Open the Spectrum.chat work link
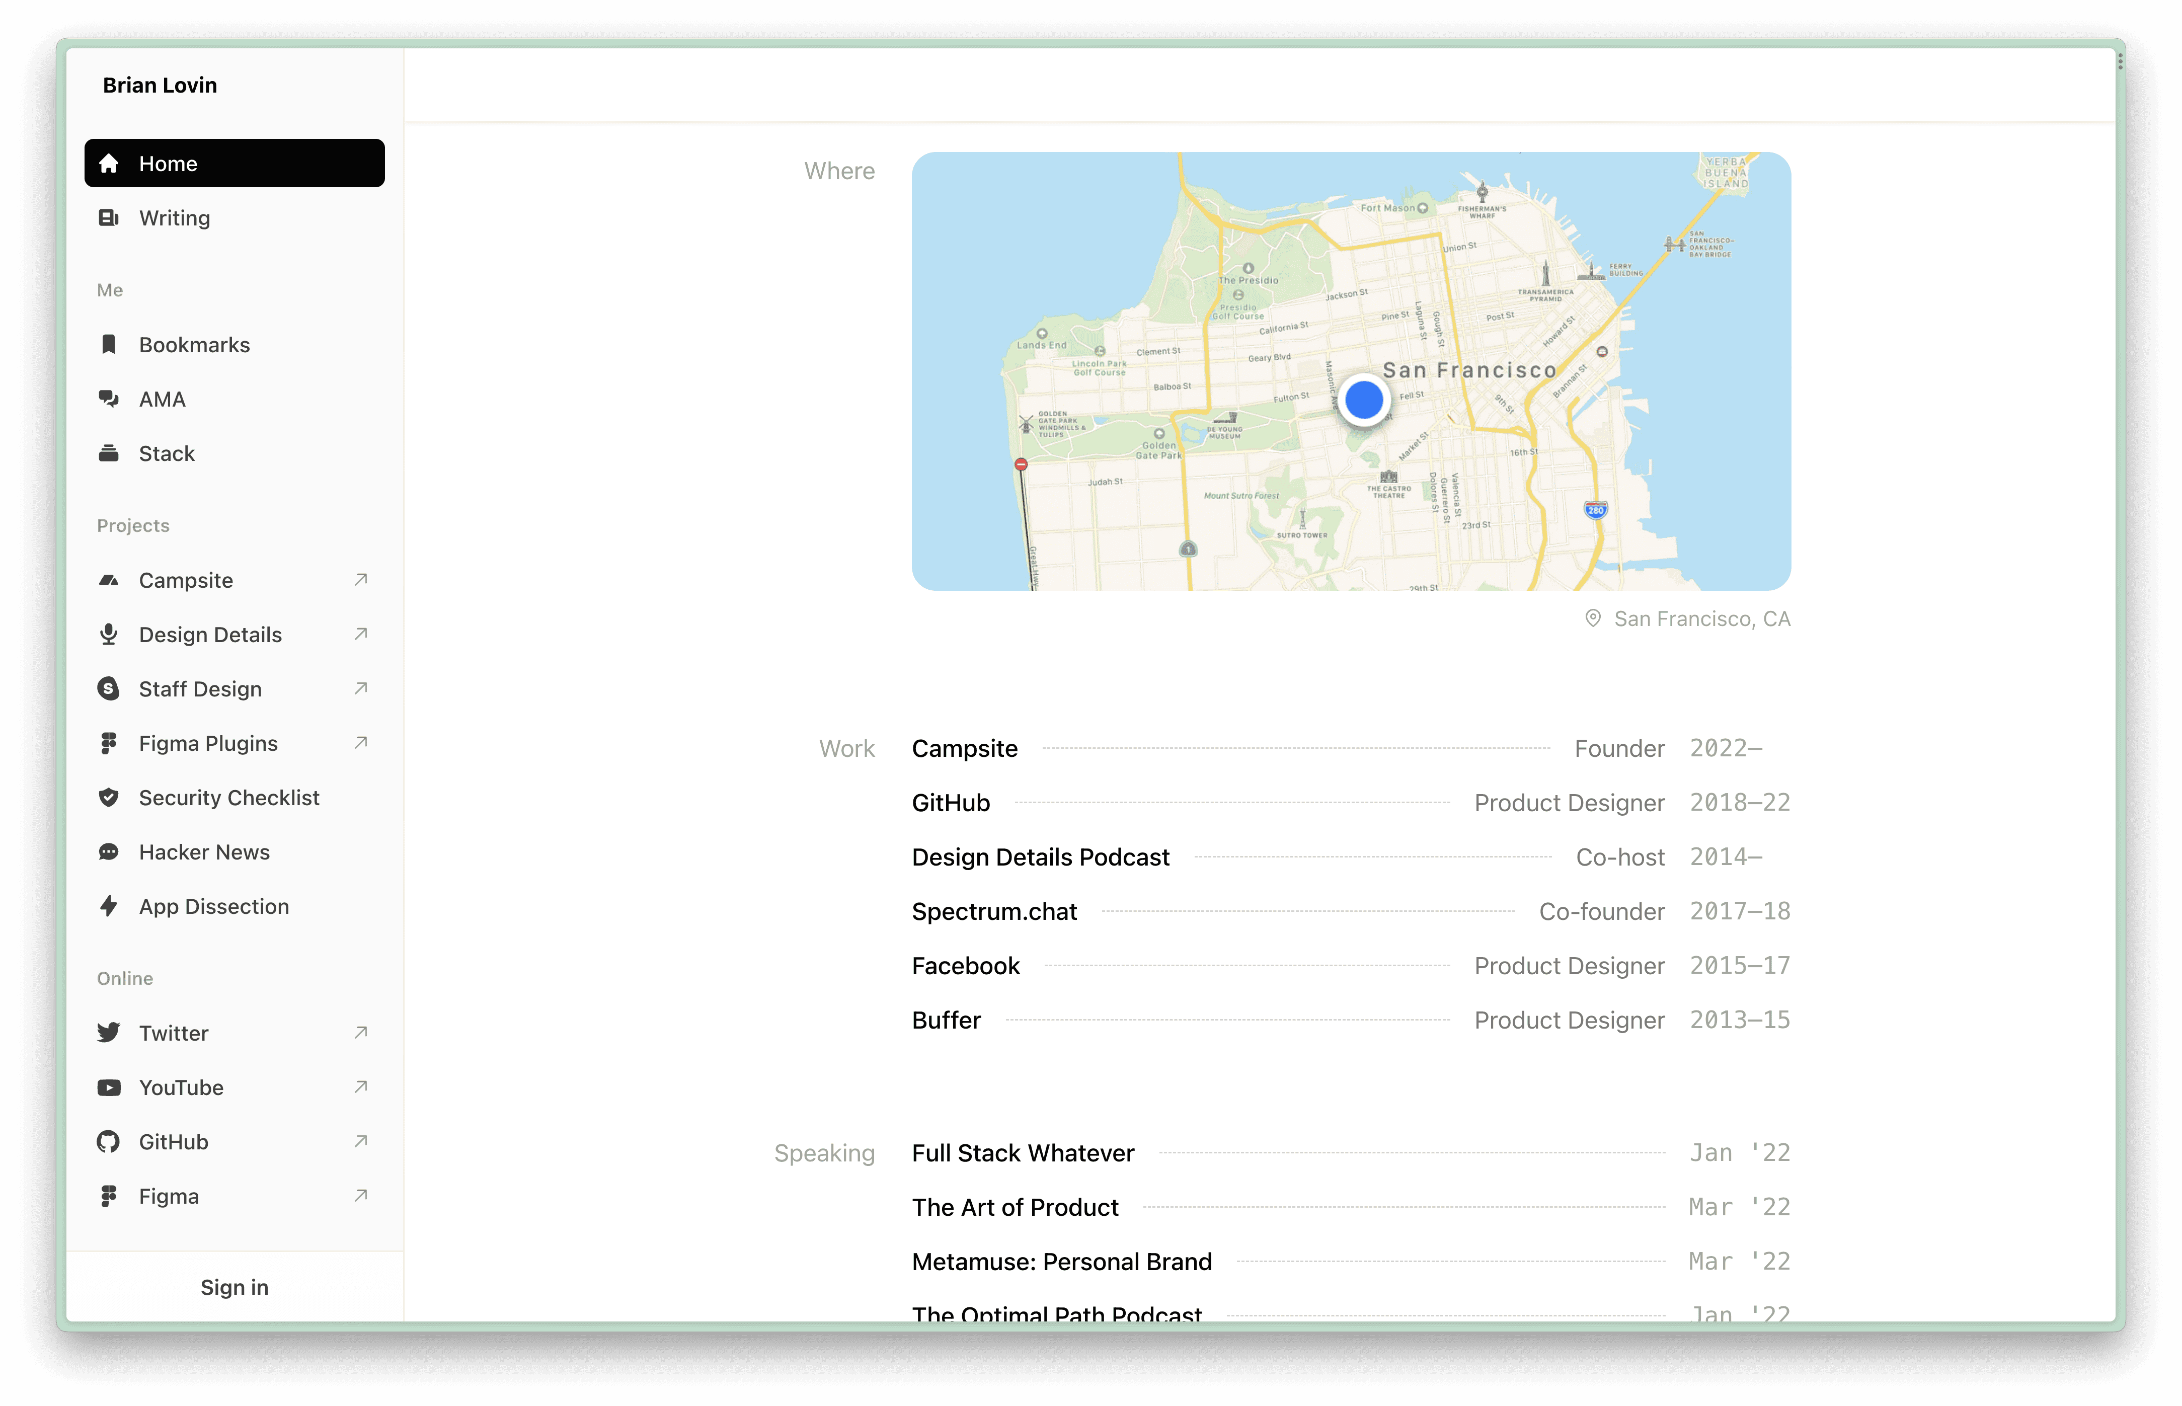Viewport: 2182px width, 1406px height. tap(994, 911)
